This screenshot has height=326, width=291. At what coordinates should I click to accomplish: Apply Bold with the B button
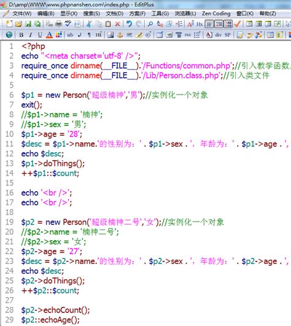21,35
